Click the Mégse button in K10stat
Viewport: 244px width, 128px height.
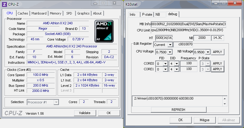coord(205,120)
